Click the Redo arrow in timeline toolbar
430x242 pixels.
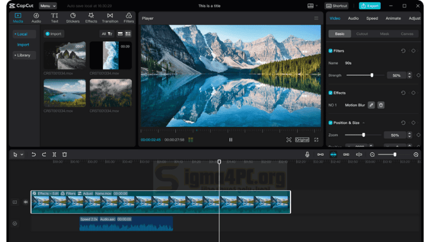(44, 155)
